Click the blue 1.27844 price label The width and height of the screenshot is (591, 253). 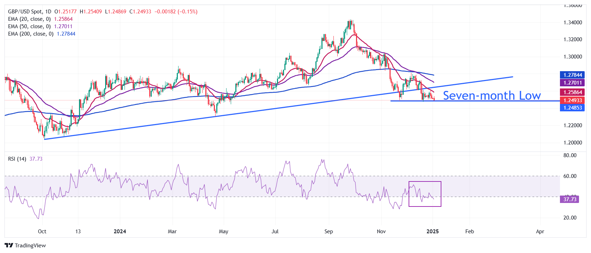point(572,75)
